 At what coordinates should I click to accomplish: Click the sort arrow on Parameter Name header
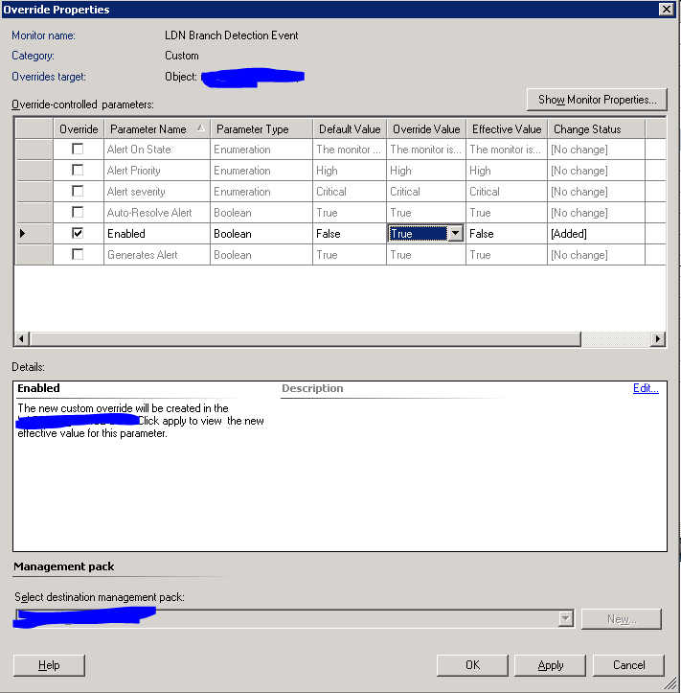pos(201,128)
